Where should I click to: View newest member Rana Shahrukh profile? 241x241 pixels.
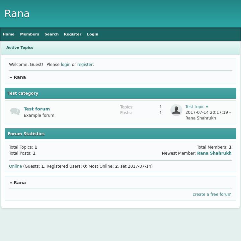click(214, 153)
